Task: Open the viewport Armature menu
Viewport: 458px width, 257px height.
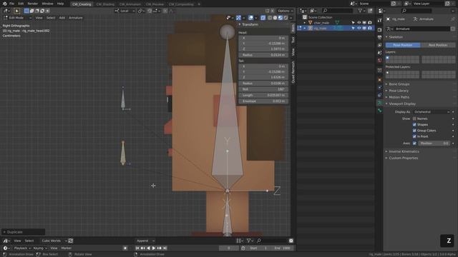Action: pyautogui.click(x=75, y=18)
